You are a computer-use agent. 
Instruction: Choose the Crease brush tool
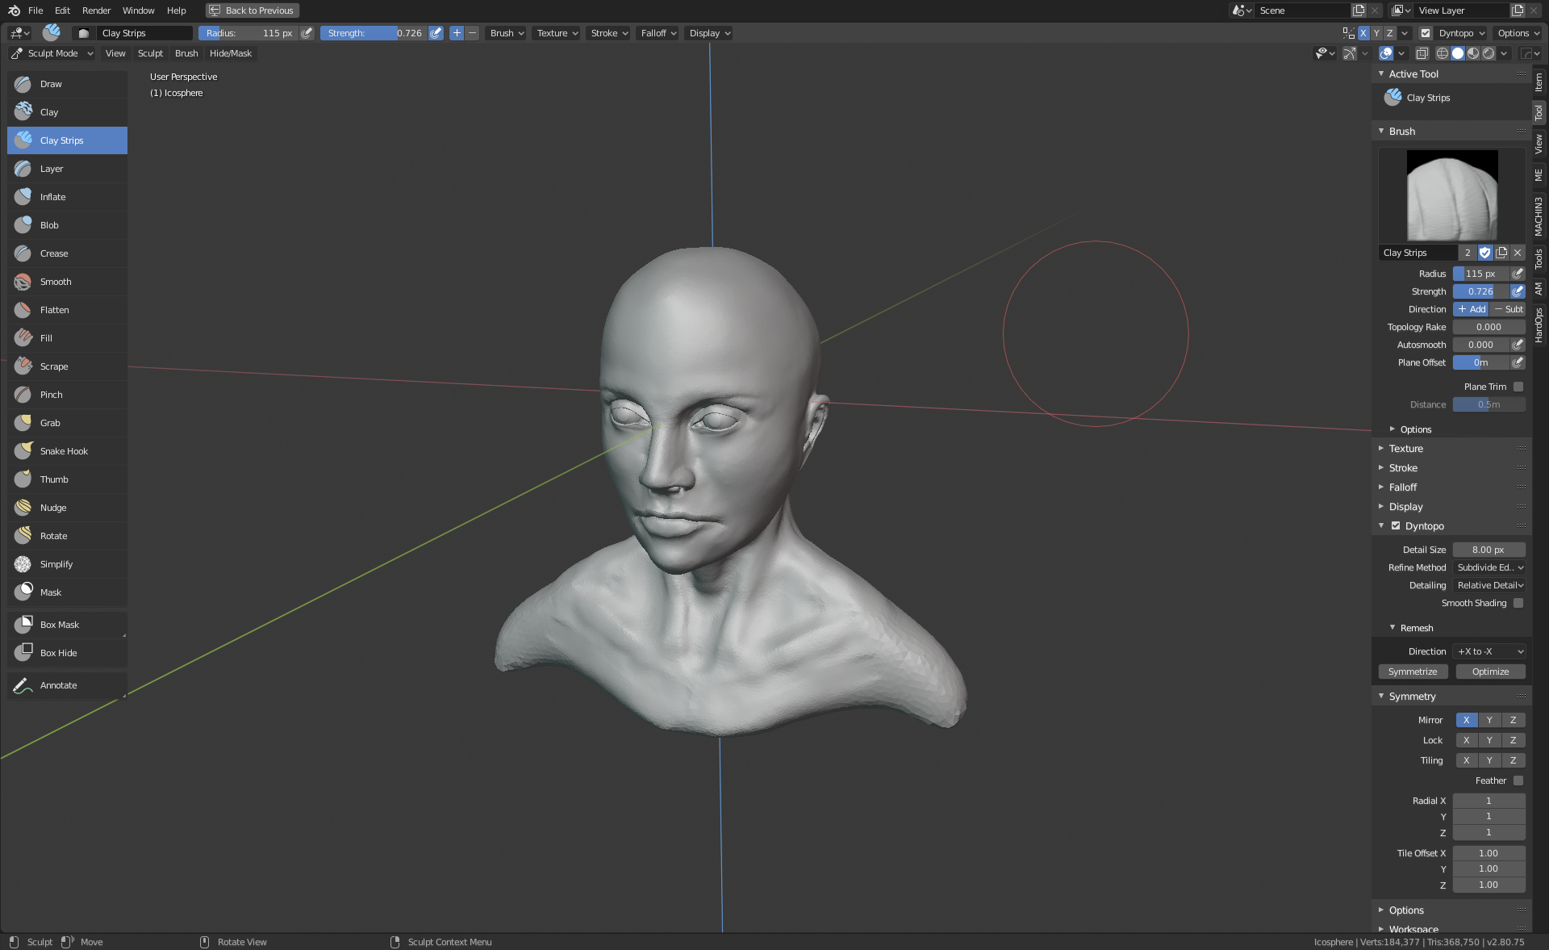(x=54, y=253)
